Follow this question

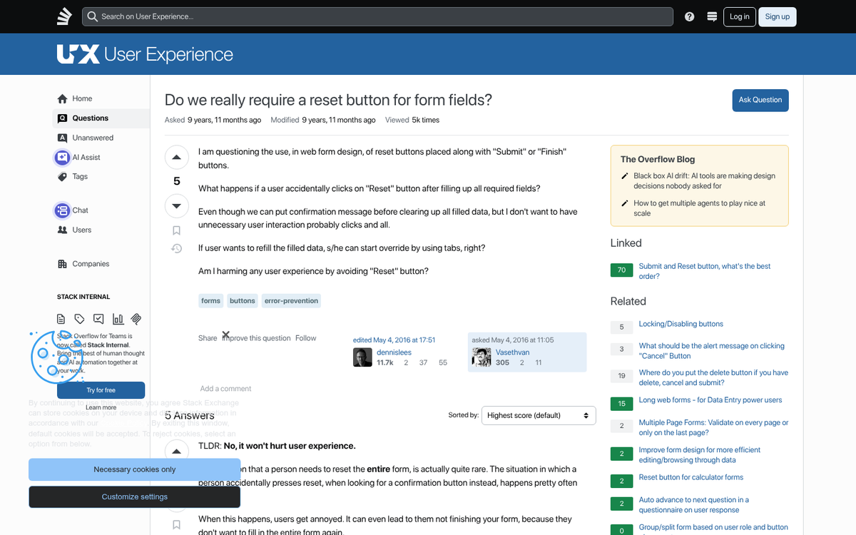tap(306, 337)
